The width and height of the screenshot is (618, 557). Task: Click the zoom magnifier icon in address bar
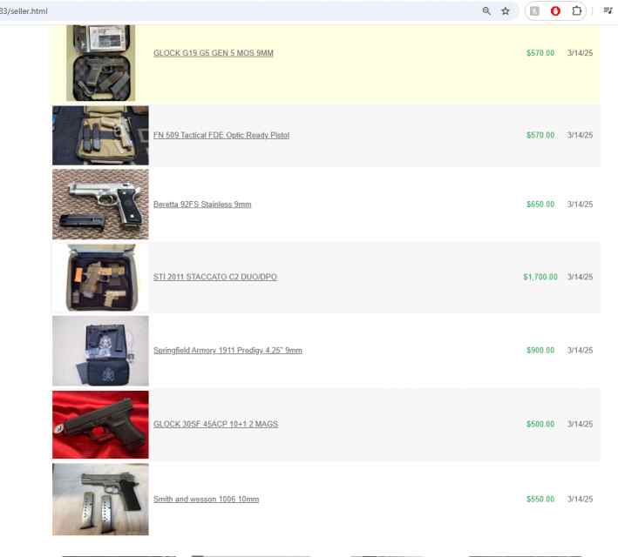click(x=486, y=11)
